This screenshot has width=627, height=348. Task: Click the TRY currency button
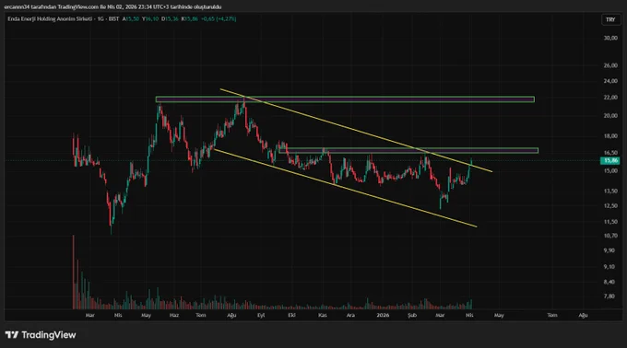click(x=610, y=19)
